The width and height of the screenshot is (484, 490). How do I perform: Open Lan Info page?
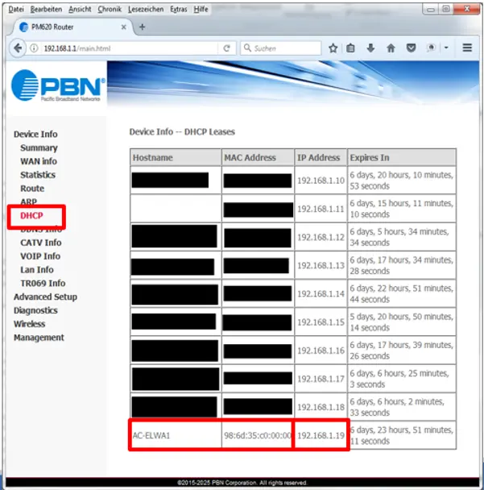click(37, 270)
